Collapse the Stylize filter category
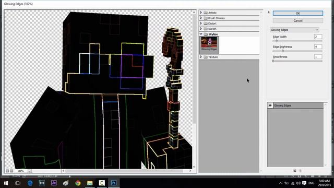Image resolution: width=334 pixels, height=188 pixels. (201, 34)
